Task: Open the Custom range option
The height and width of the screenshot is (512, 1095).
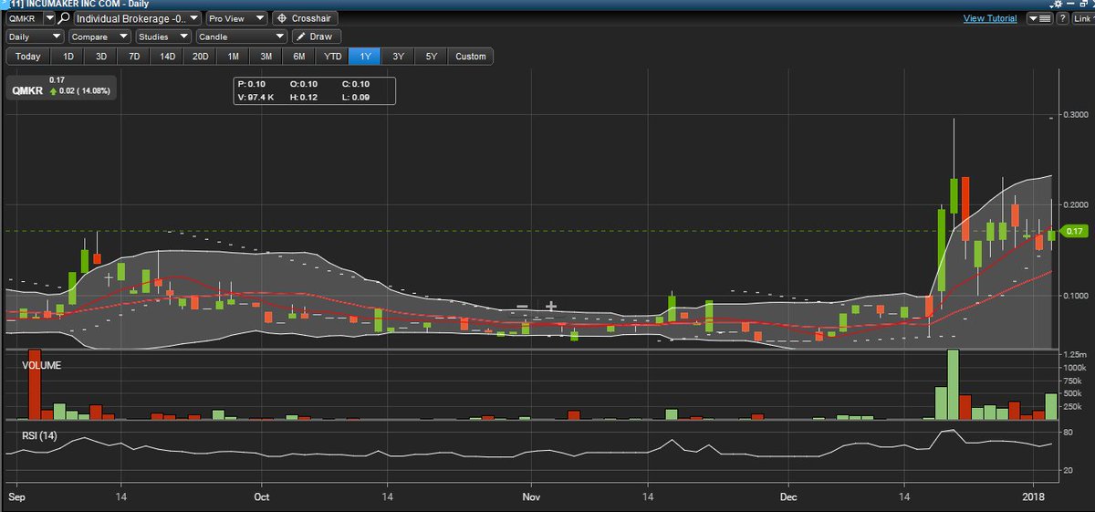Action: [471, 57]
